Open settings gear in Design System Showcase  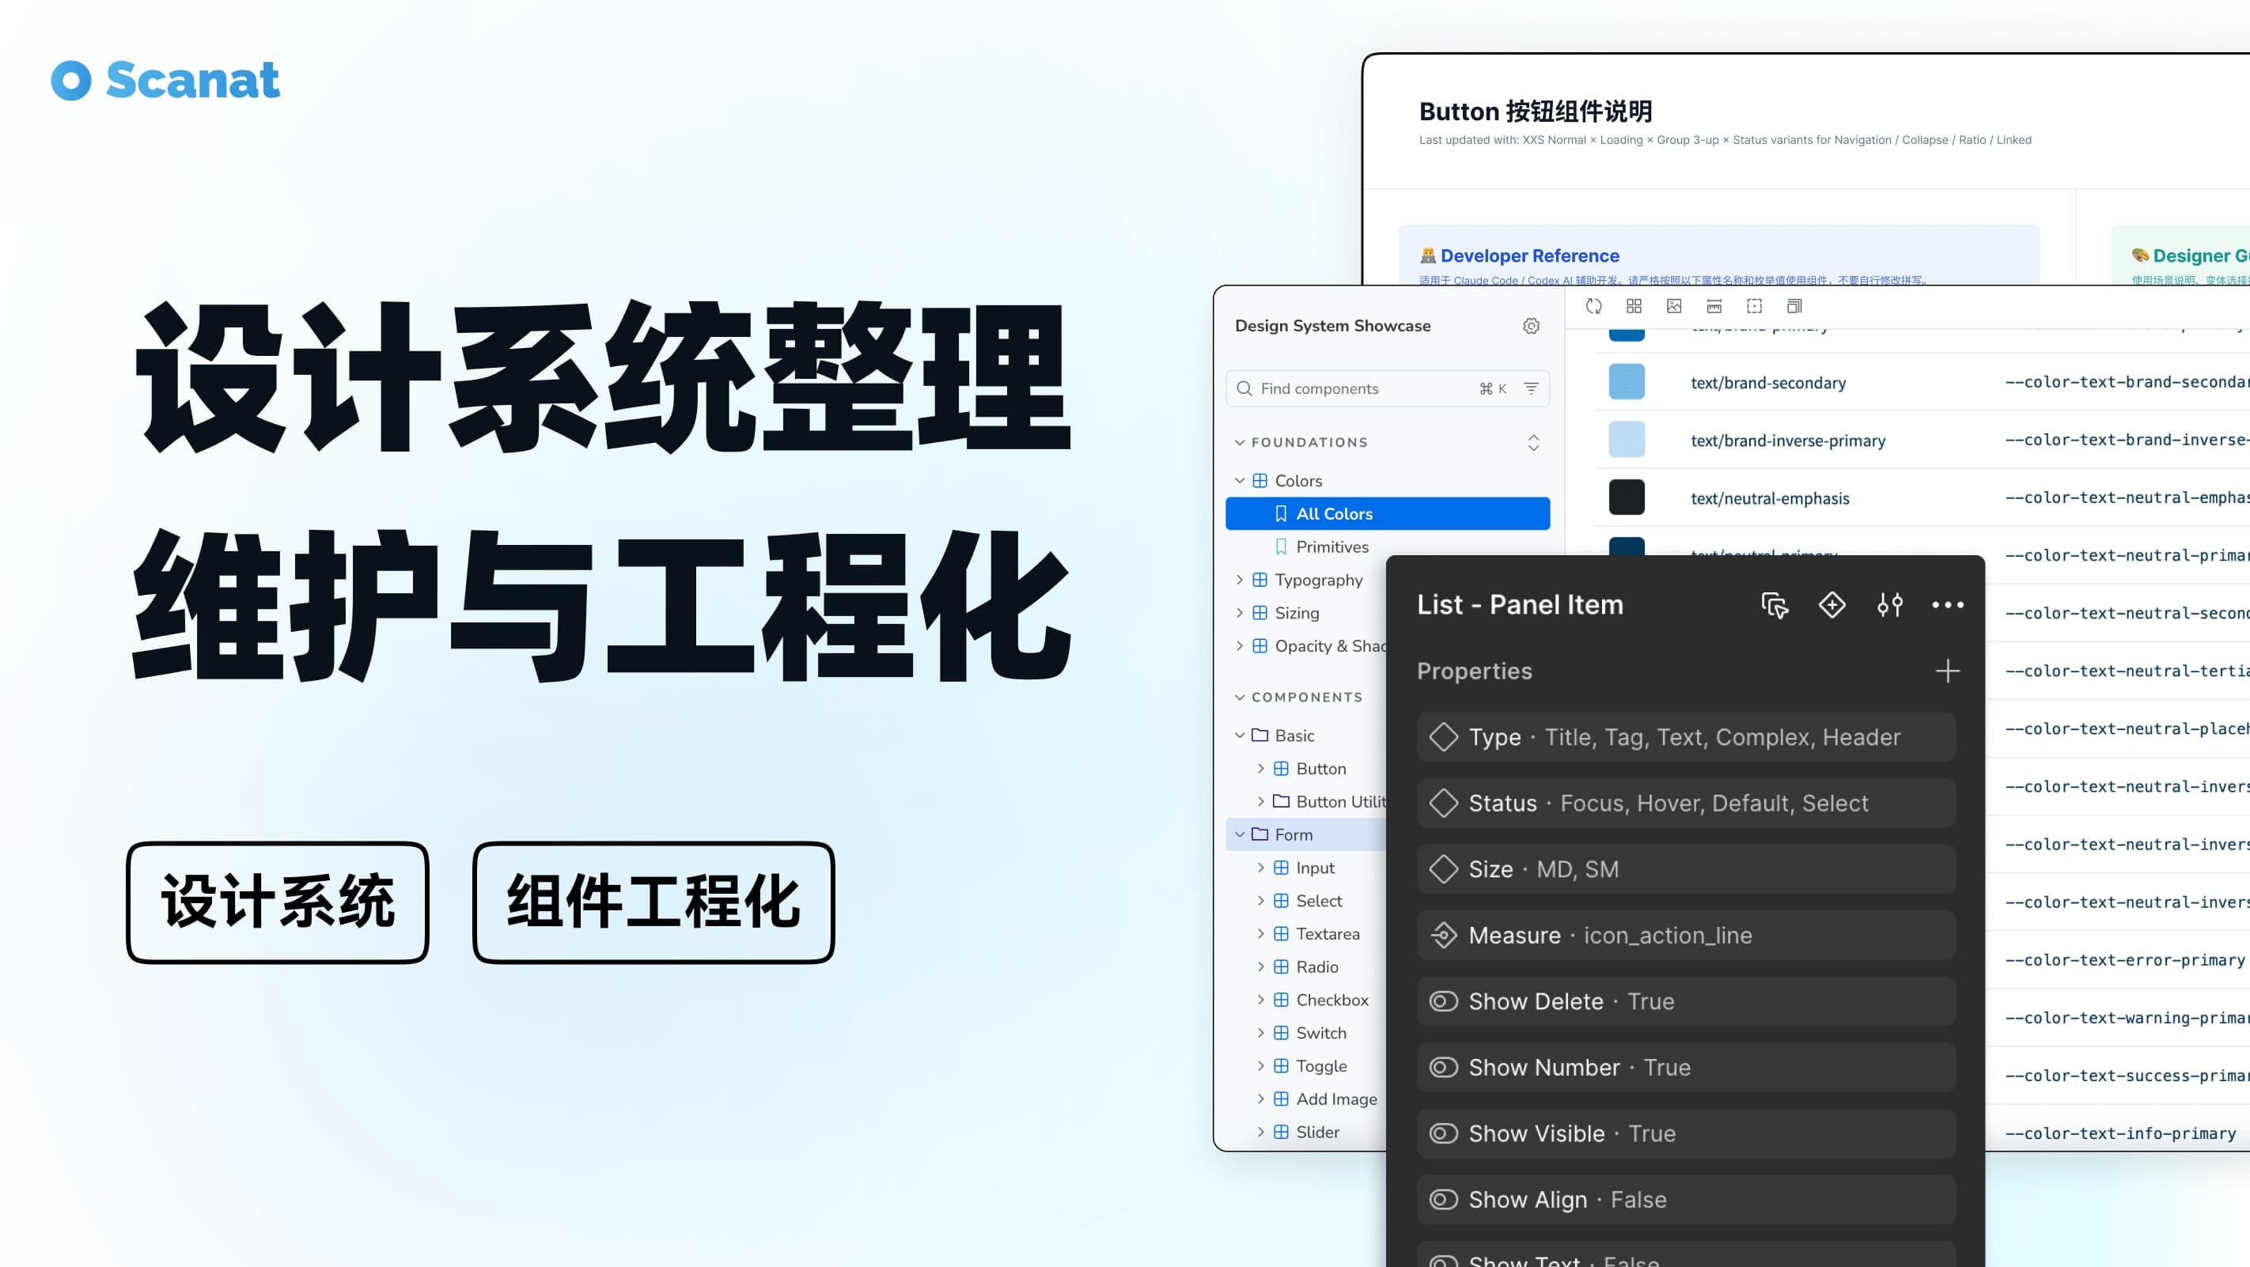1531,326
